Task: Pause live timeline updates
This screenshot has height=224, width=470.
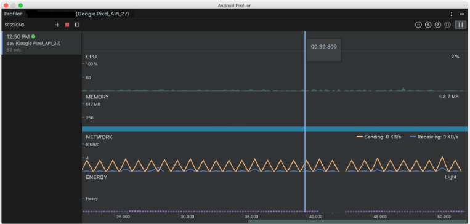Action: pos(461,25)
